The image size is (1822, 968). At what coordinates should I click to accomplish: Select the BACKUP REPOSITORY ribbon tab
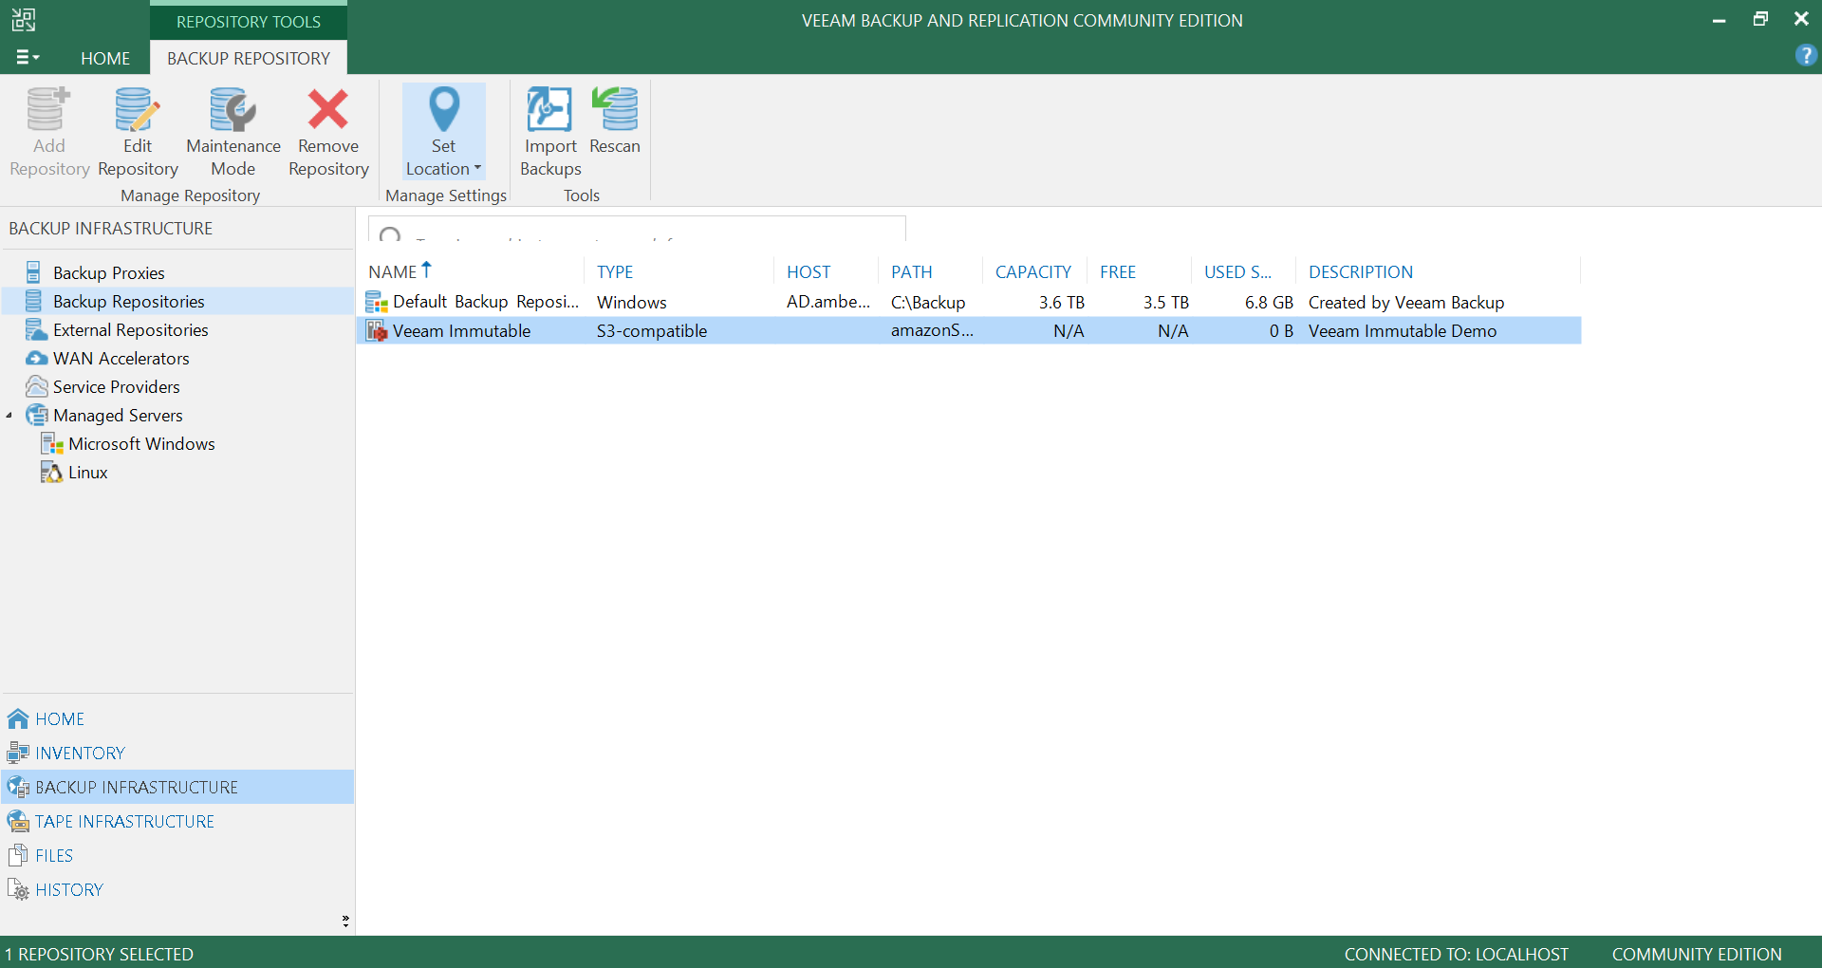pos(249,58)
